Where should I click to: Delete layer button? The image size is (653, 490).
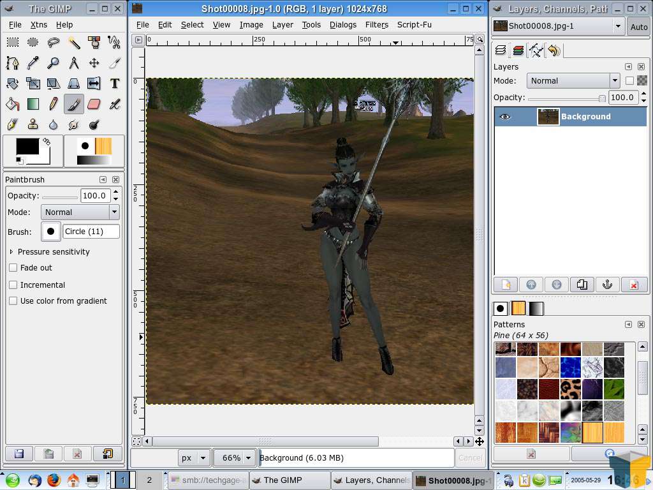pos(633,285)
